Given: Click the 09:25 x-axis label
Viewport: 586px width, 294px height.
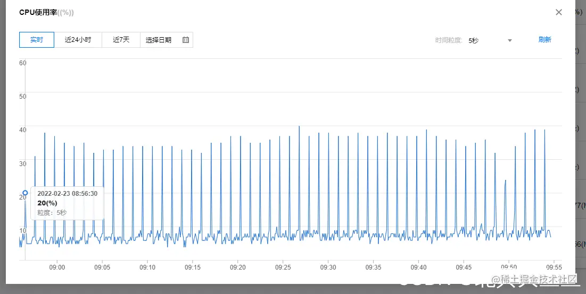Looking at the screenshot, I should click(x=283, y=267).
